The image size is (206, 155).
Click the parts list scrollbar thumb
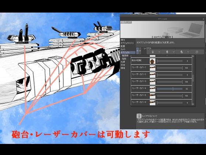click(x=193, y=78)
